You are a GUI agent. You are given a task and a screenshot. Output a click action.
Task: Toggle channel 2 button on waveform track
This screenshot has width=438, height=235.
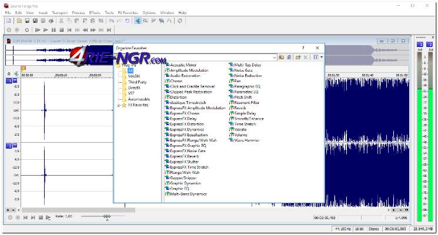coord(9,146)
